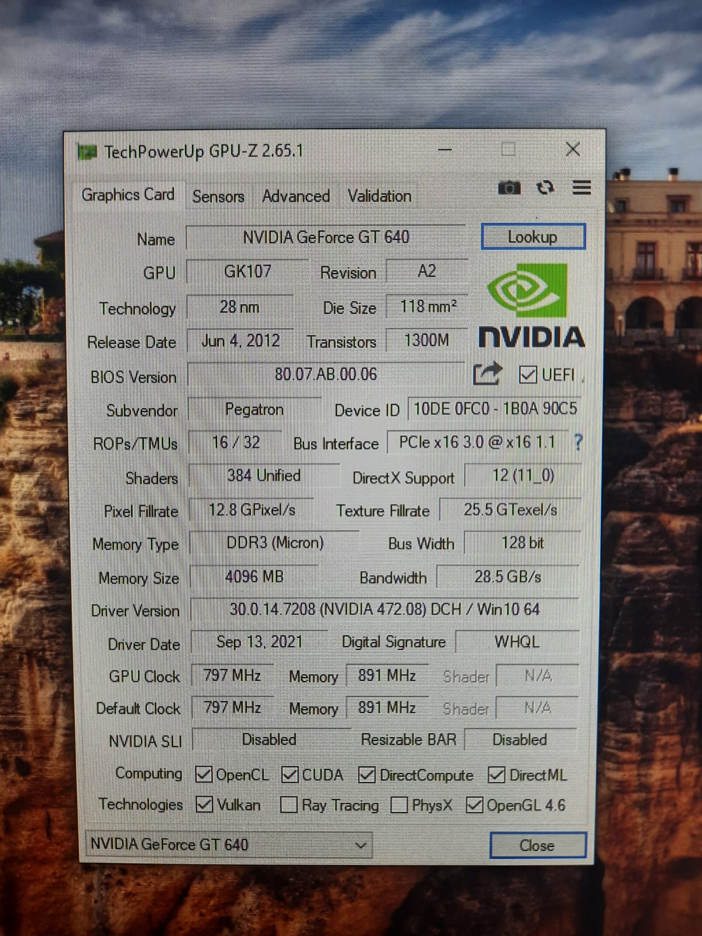
Task: Click the Close button
Action: point(538,845)
